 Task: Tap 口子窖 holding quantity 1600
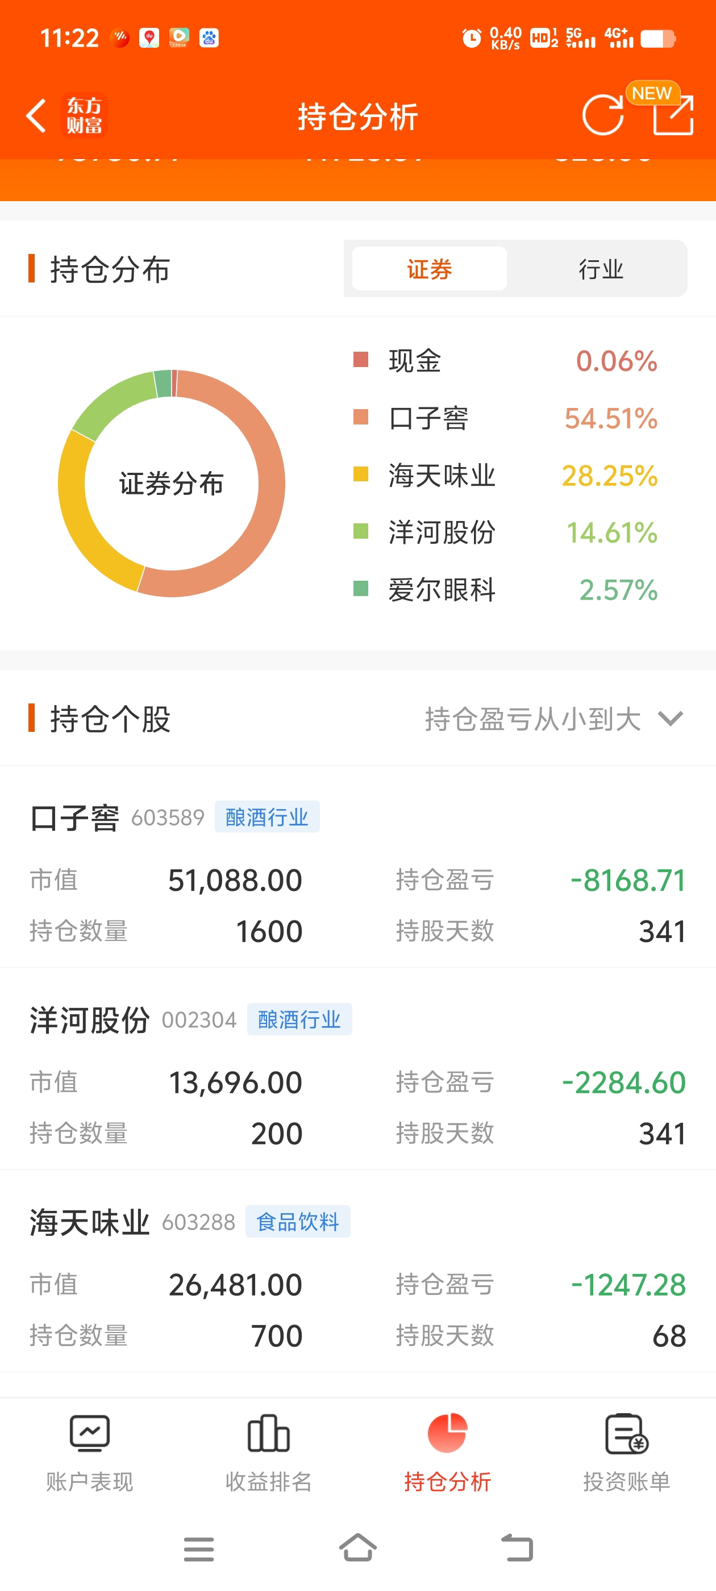pos(269,931)
